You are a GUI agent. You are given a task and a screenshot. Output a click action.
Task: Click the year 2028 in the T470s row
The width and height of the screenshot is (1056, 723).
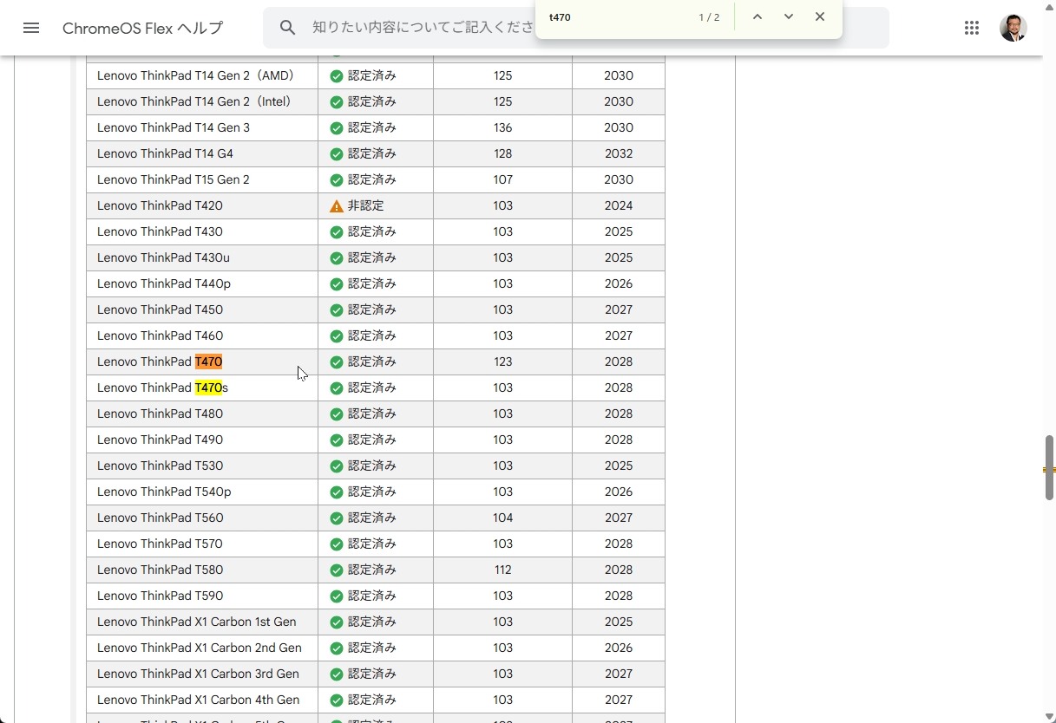619,388
